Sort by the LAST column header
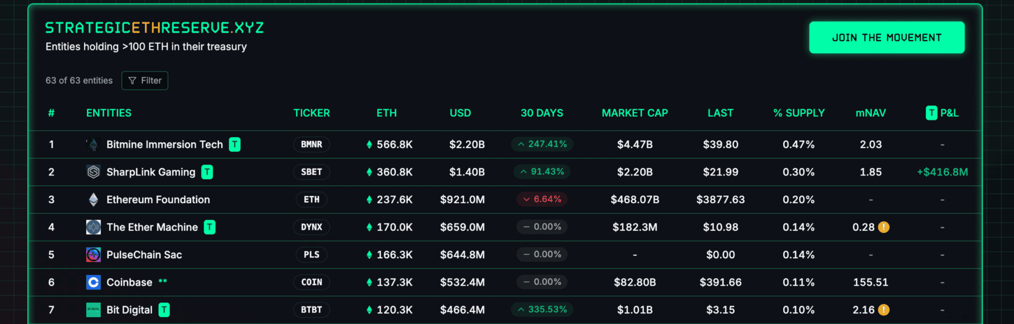The width and height of the screenshot is (1014, 324). (720, 113)
